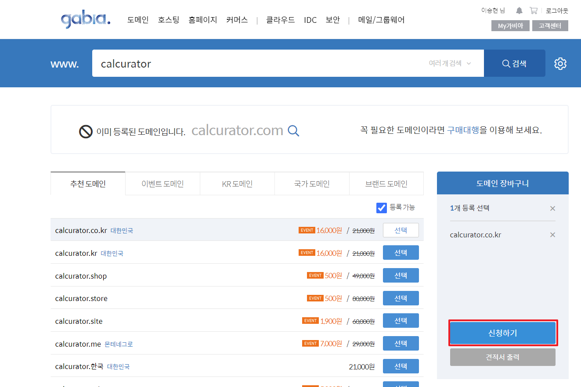Image resolution: width=581 pixels, height=387 pixels.
Task: Click the EVENT badge for calcurator.kr
Action: (307, 253)
